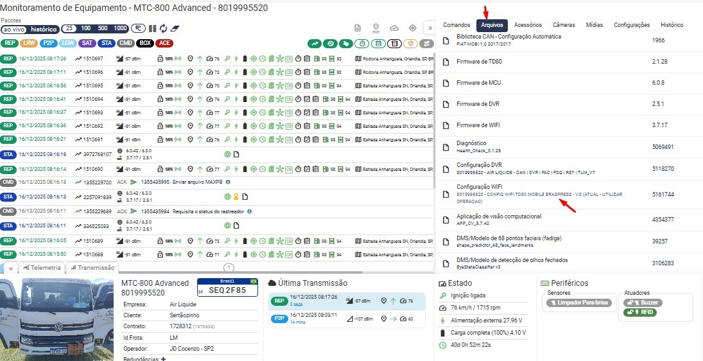The image size is (703, 361).
Task: Expand Redundâncias with plus icon
Action: (163, 358)
